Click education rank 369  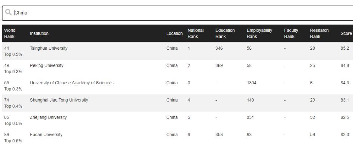pos(219,65)
